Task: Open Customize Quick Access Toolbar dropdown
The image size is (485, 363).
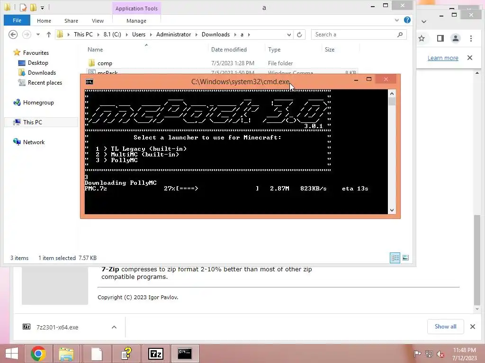Action: [x=42, y=8]
